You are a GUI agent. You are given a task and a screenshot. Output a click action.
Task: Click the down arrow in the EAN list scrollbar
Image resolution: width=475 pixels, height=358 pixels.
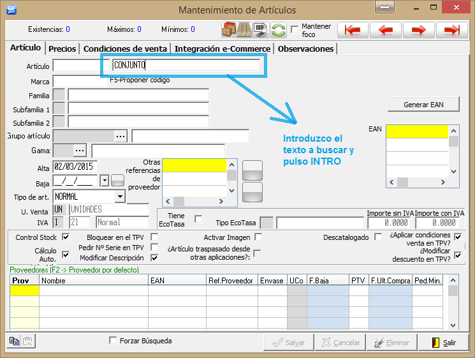(x=453, y=172)
